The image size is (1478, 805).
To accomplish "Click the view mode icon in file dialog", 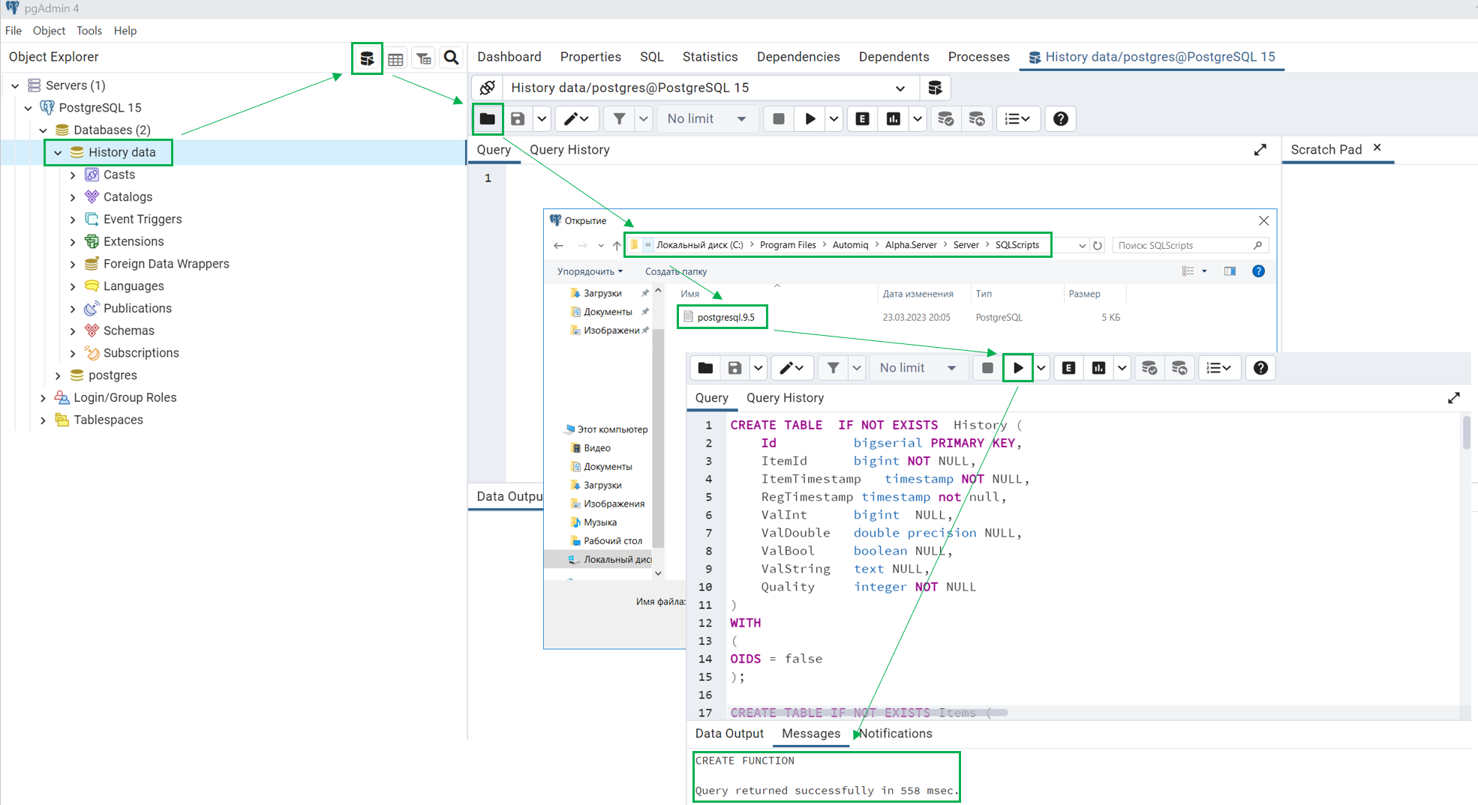I will pyautogui.click(x=1188, y=271).
